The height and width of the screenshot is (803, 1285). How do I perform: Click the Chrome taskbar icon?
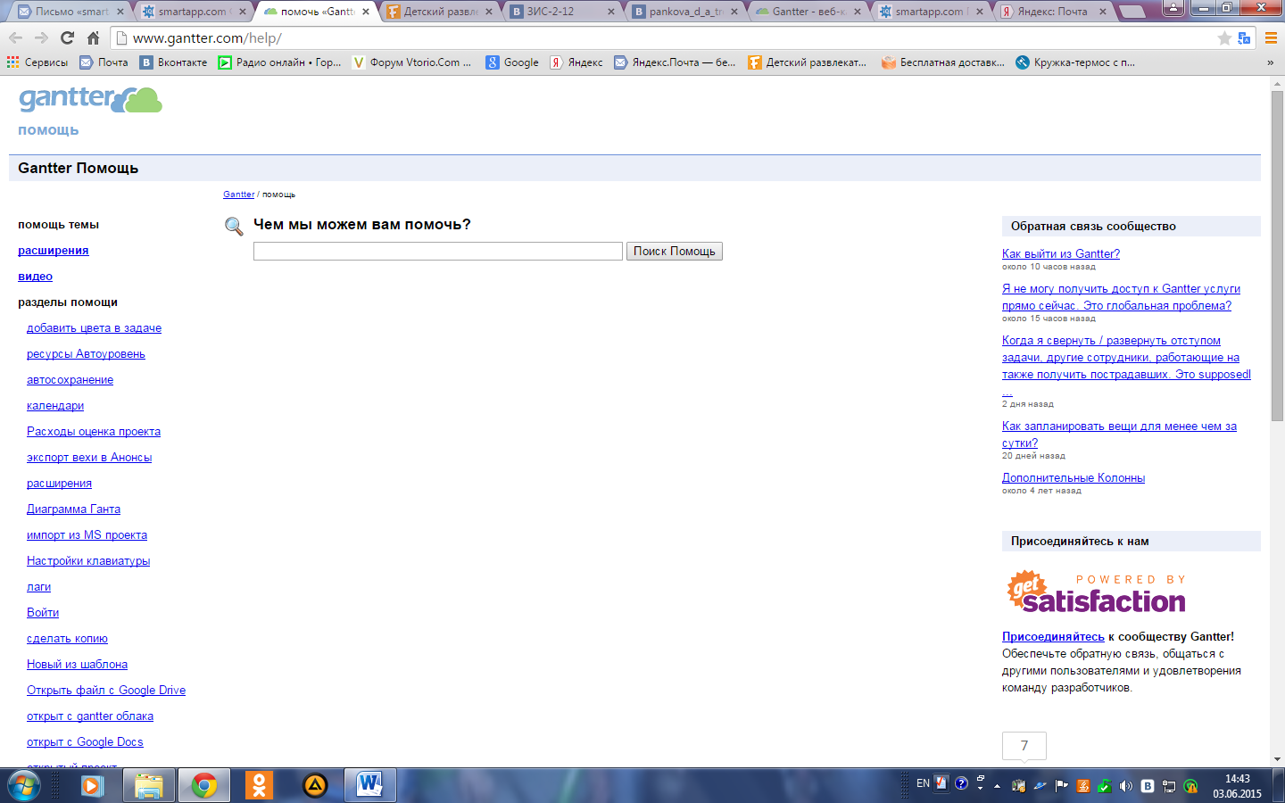204,785
